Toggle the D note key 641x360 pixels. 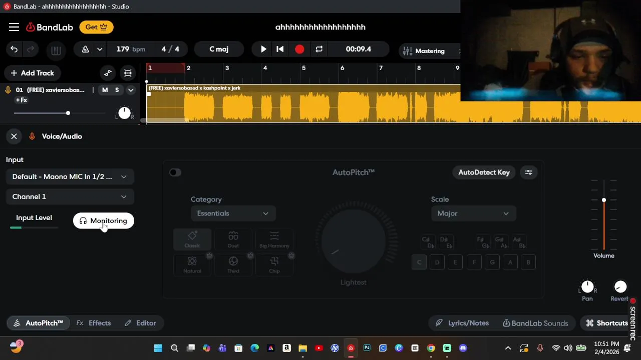(x=437, y=262)
